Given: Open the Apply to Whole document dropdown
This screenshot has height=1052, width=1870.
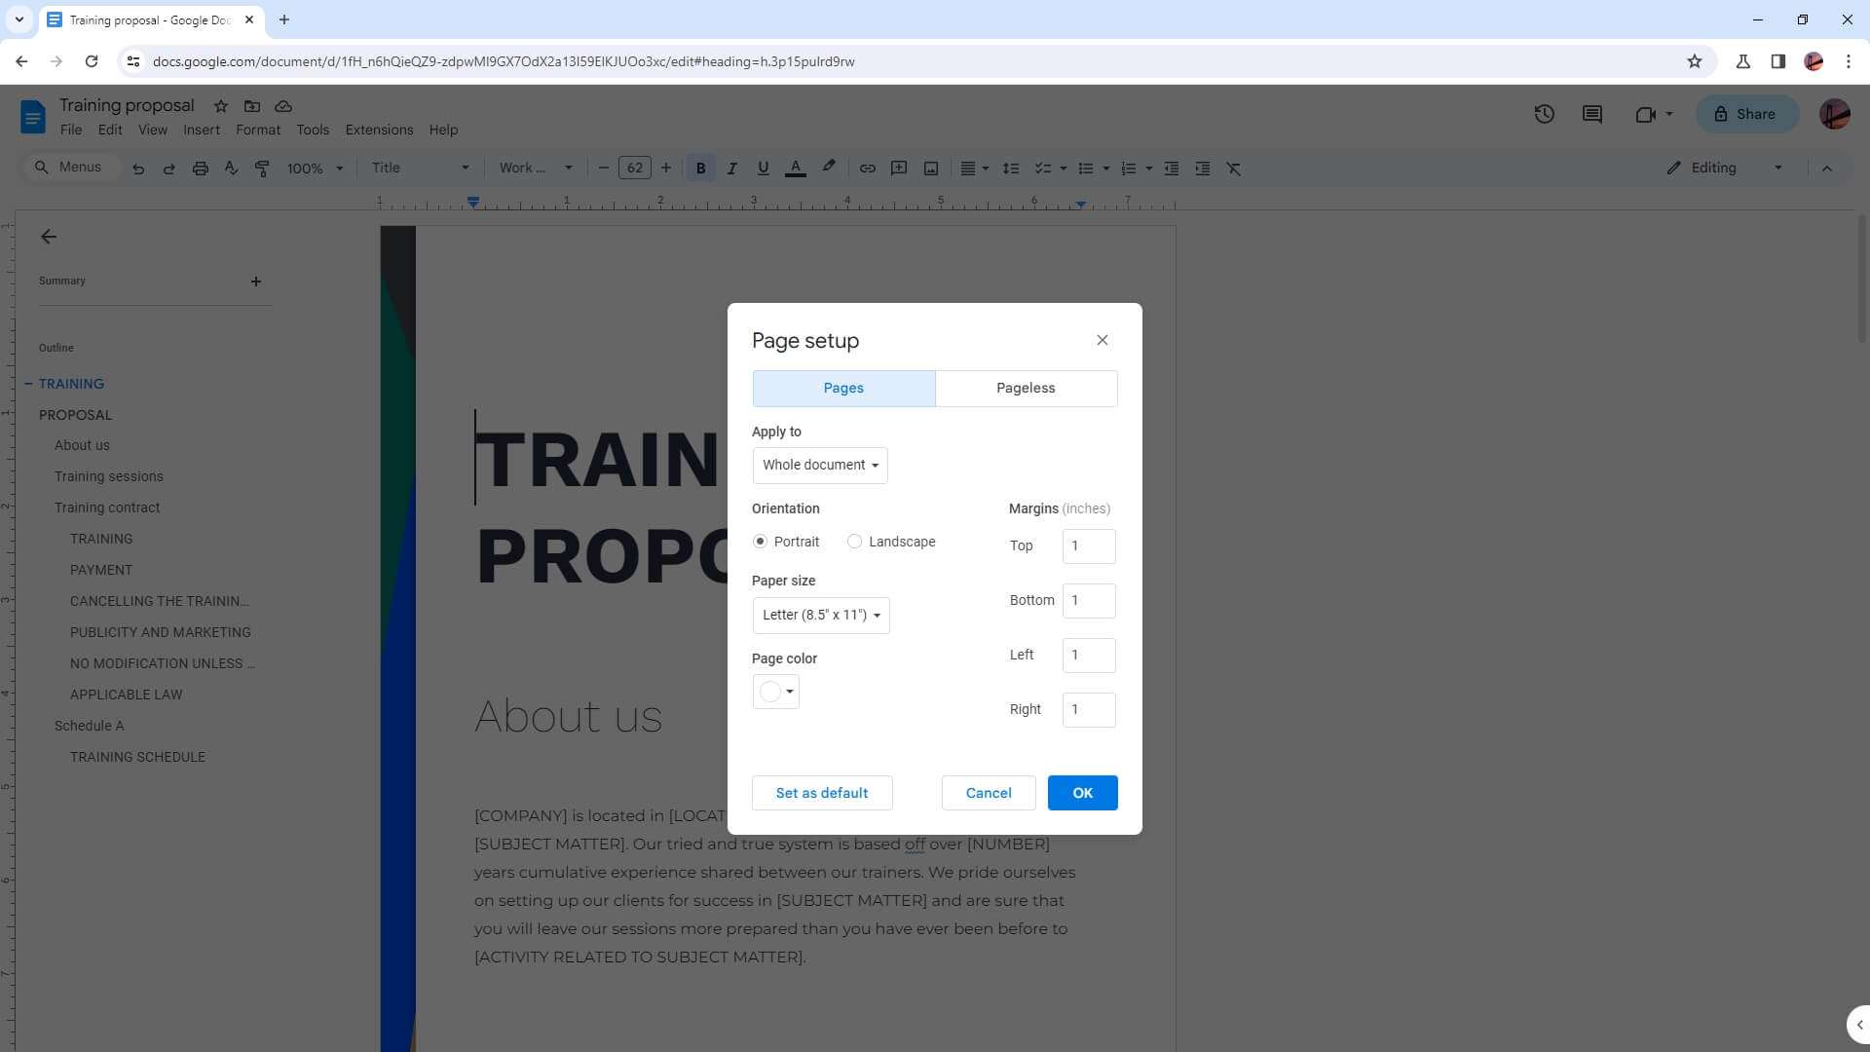Looking at the screenshot, I should tap(820, 466).
